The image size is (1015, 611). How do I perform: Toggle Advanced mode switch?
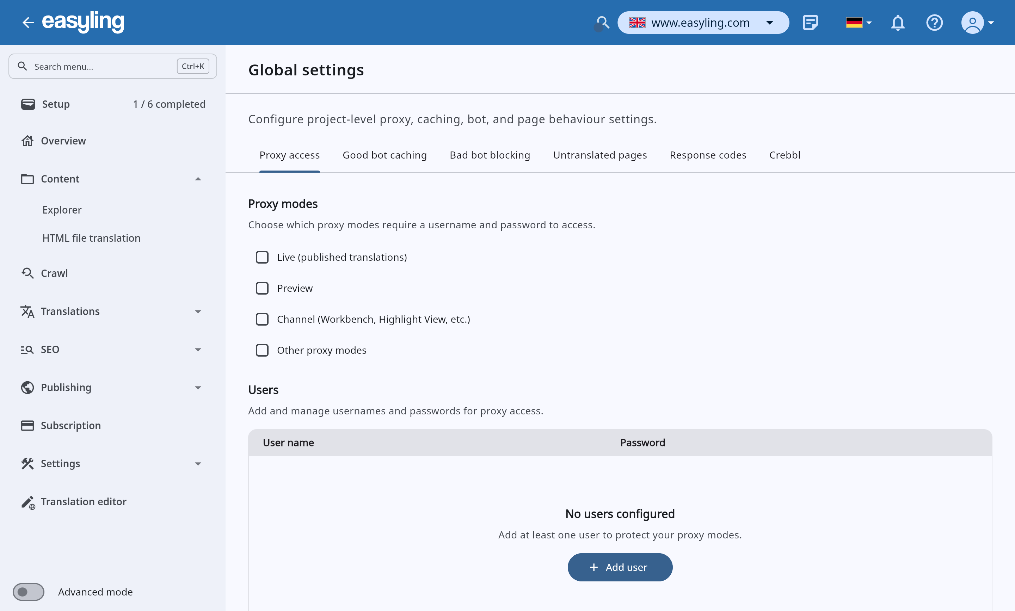click(x=29, y=592)
